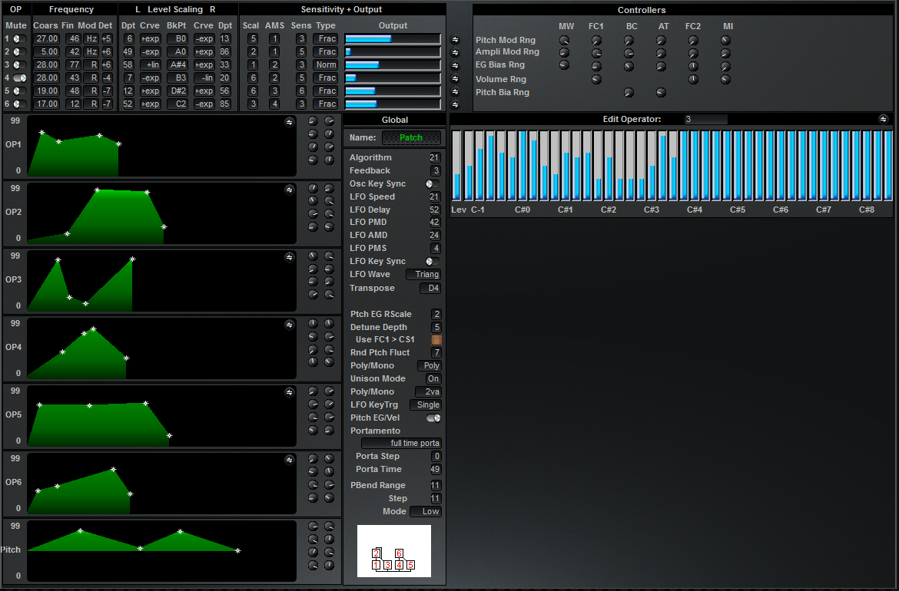This screenshot has width=899, height=591.
Task: Click the algorithm diagram thumbnail
Action: [x=393, y=551]
